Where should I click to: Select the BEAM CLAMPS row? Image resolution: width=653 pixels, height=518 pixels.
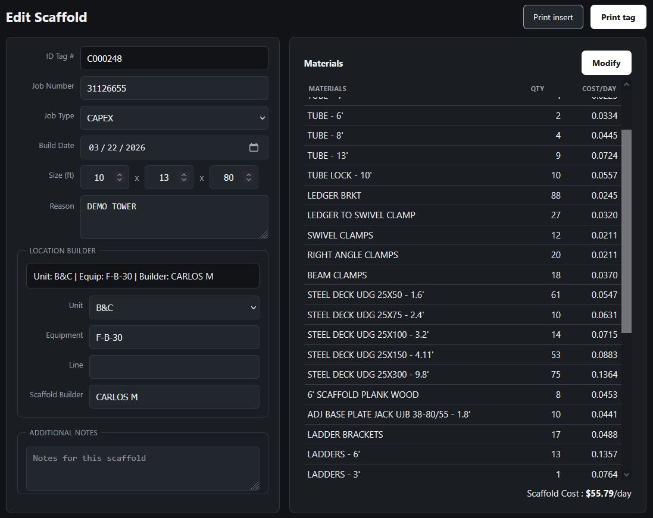coord(463,275)
